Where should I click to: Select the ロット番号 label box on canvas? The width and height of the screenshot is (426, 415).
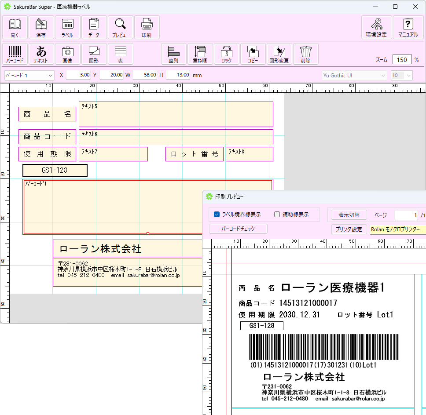tap(195, 154)
